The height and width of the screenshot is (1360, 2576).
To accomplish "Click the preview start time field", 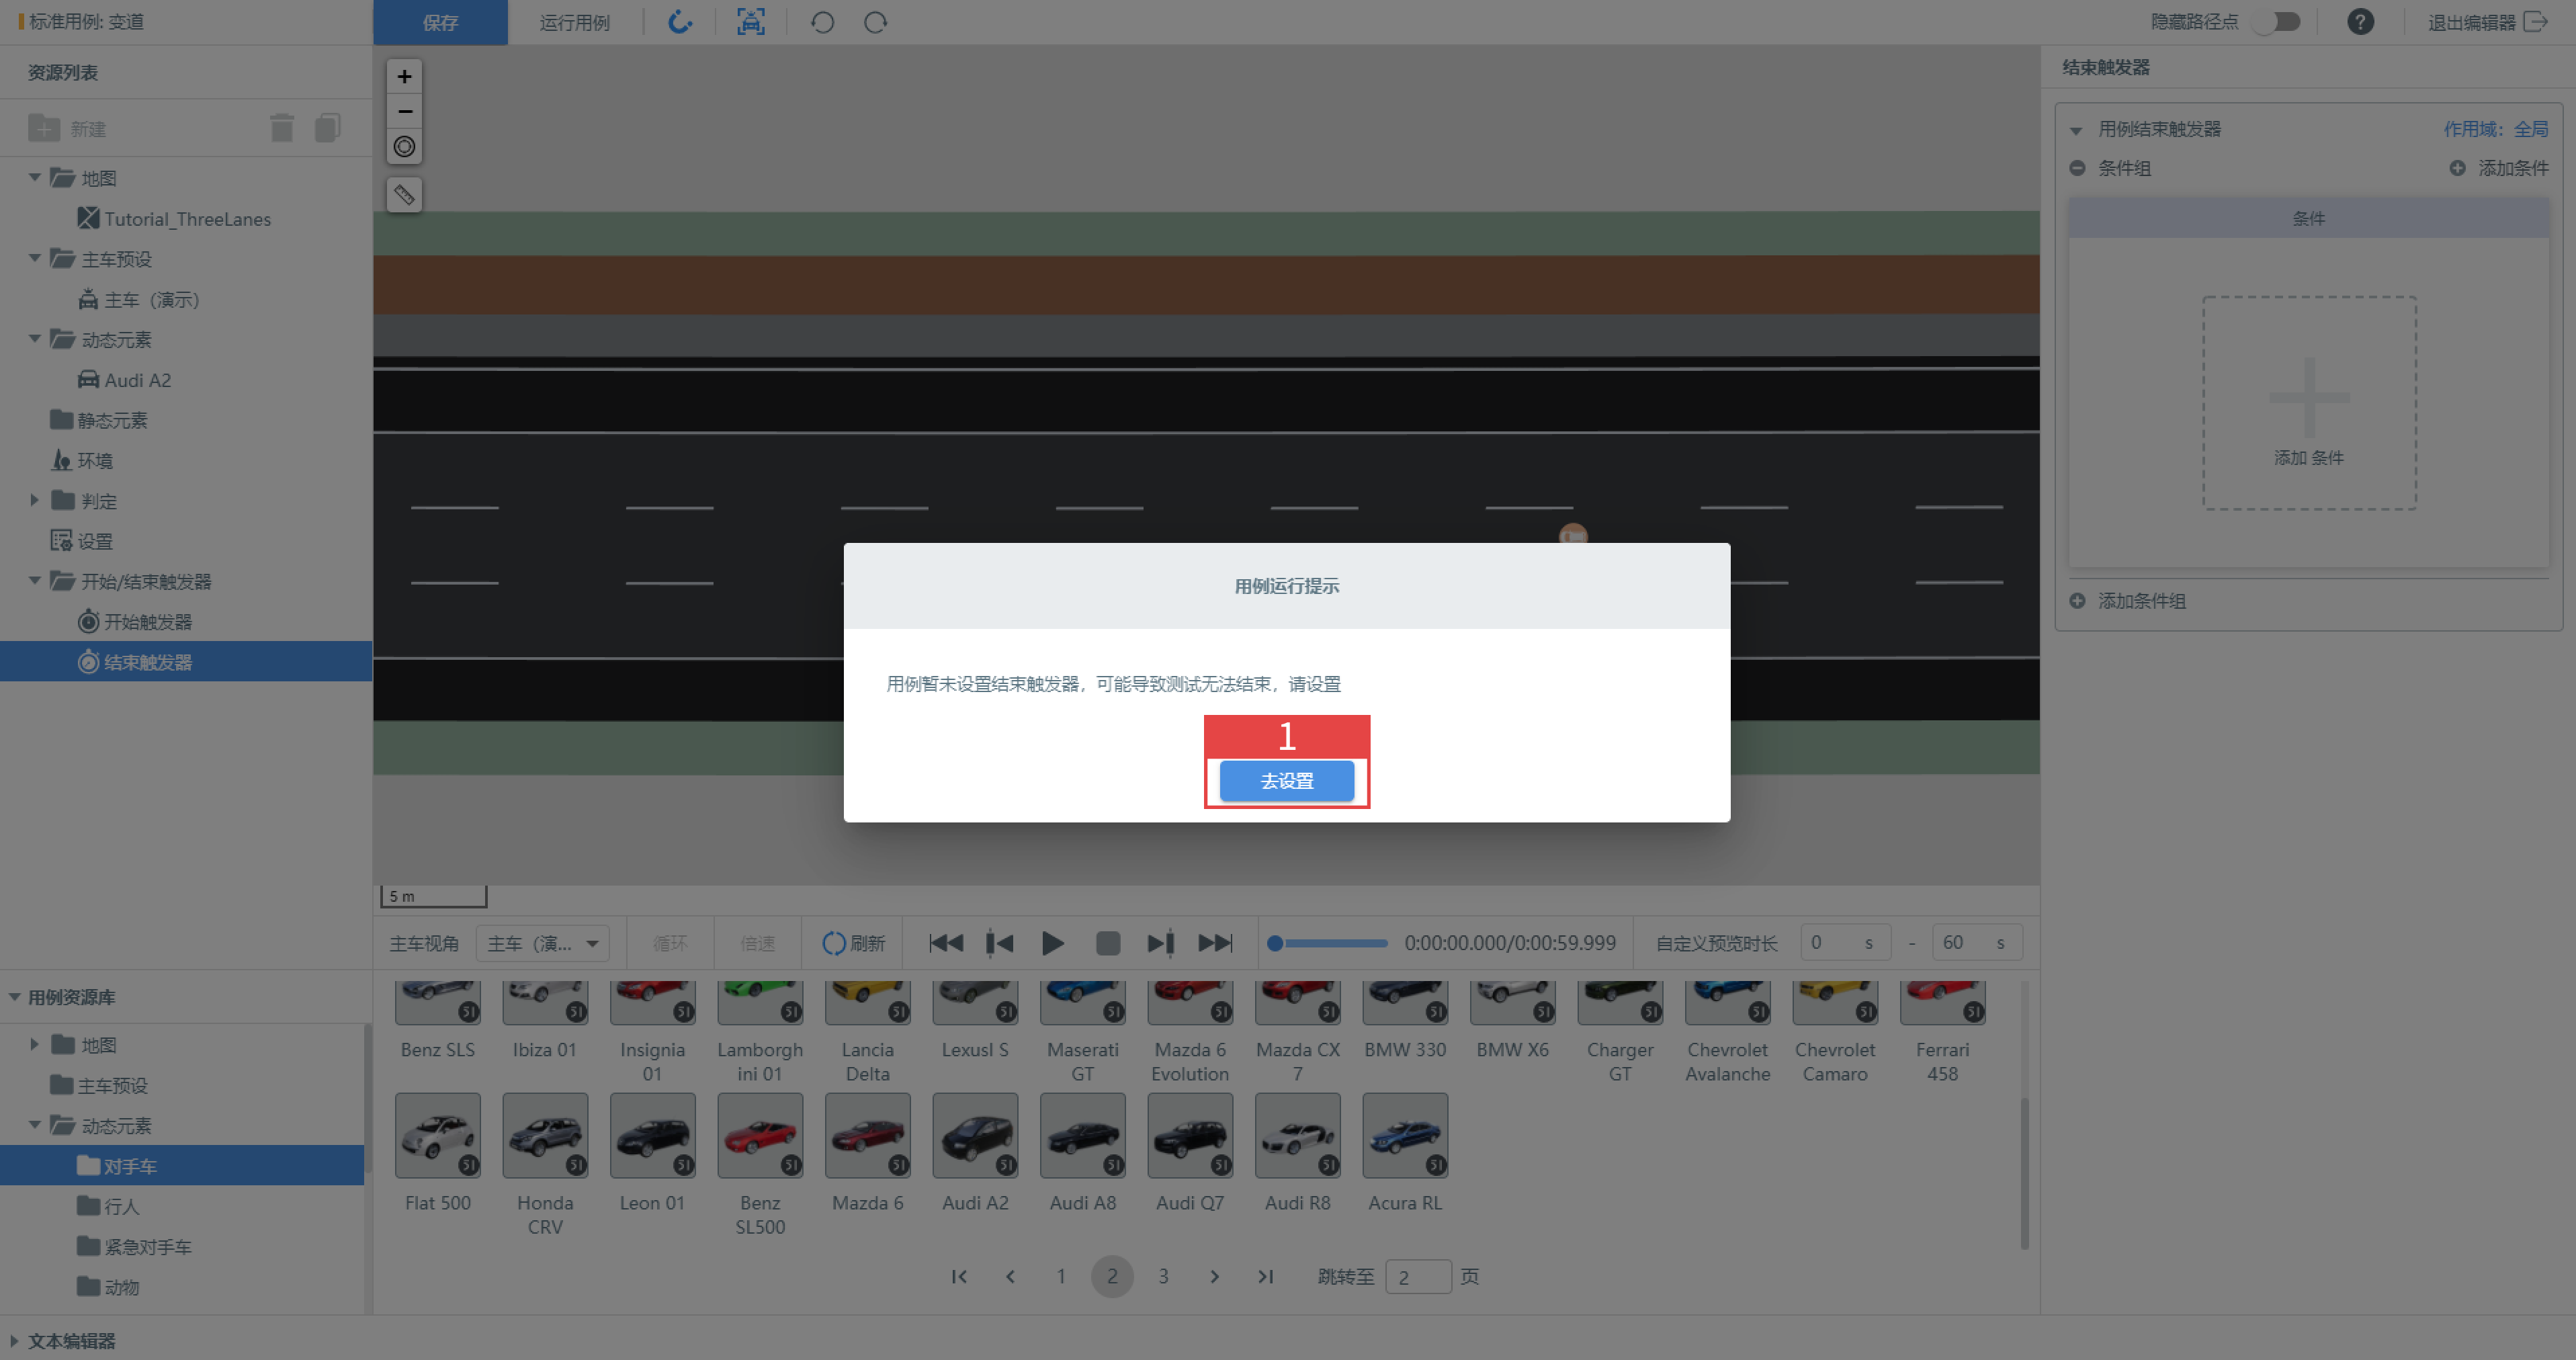I will [1845, 942].
